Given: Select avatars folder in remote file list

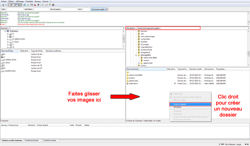Looking at the screenshot, I should pyautogui.click(x=132, y=78).
